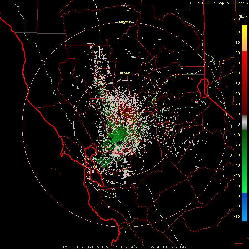Click the -80 value on velocity scale
The height and width of the screenshot is (249, 249).
click(237, 206)
